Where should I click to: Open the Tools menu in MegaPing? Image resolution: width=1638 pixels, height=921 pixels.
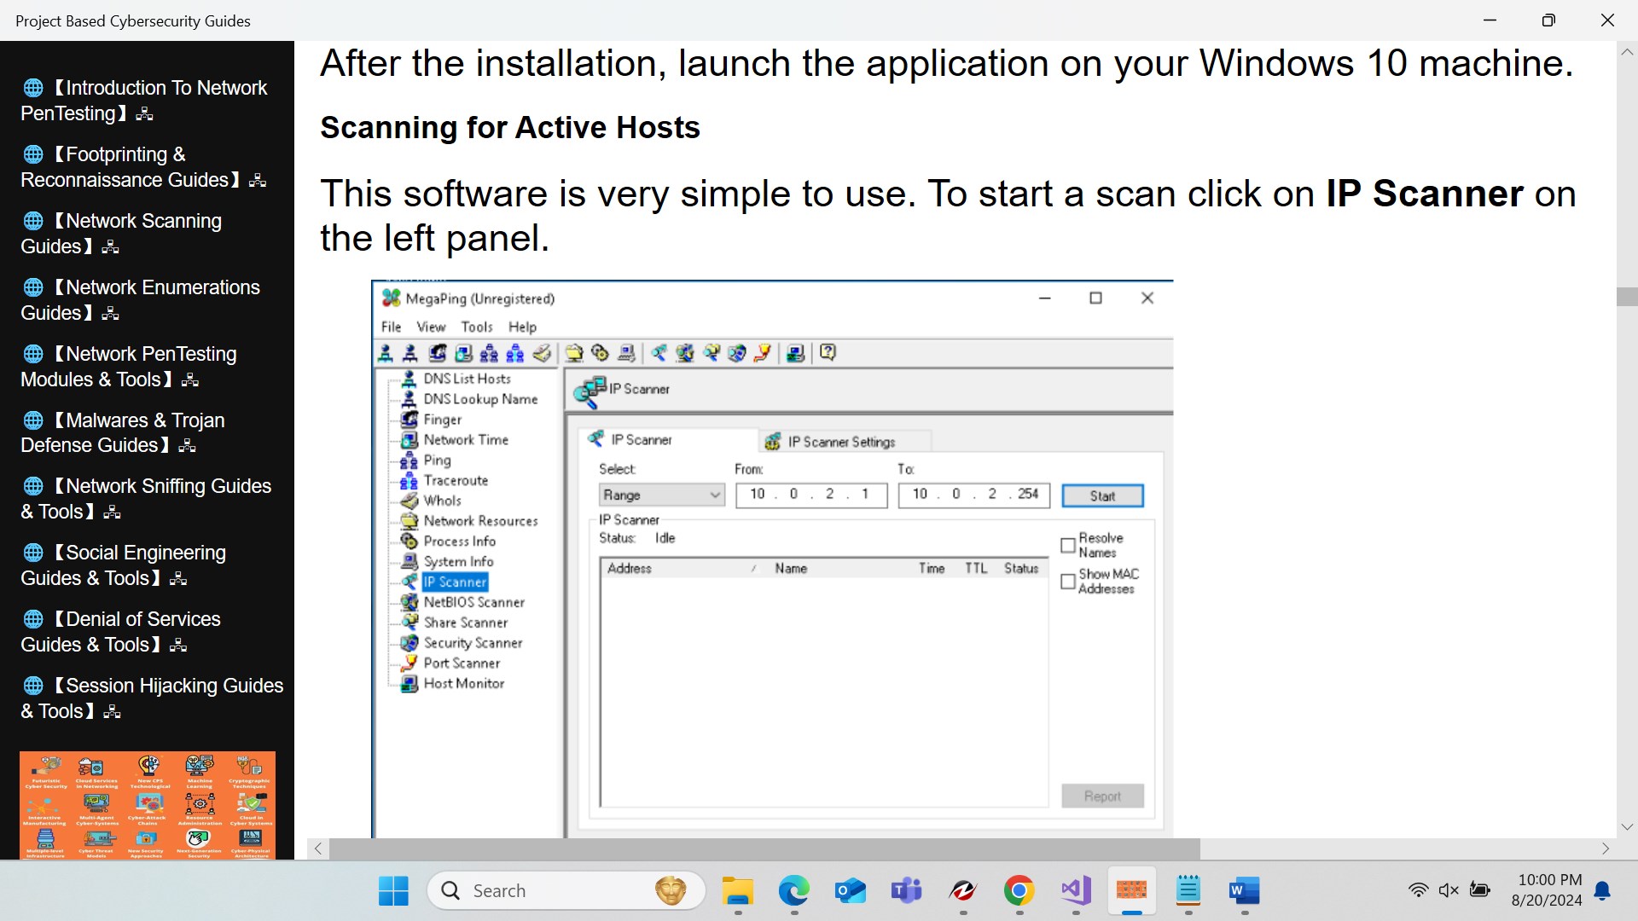[x=476, y=327]
